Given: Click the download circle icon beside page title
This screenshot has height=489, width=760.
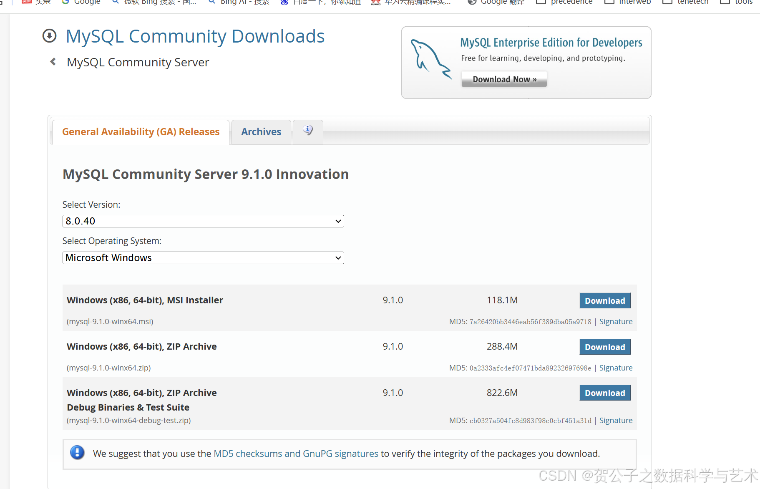Looking at the screenshot, I should point(49,36).
